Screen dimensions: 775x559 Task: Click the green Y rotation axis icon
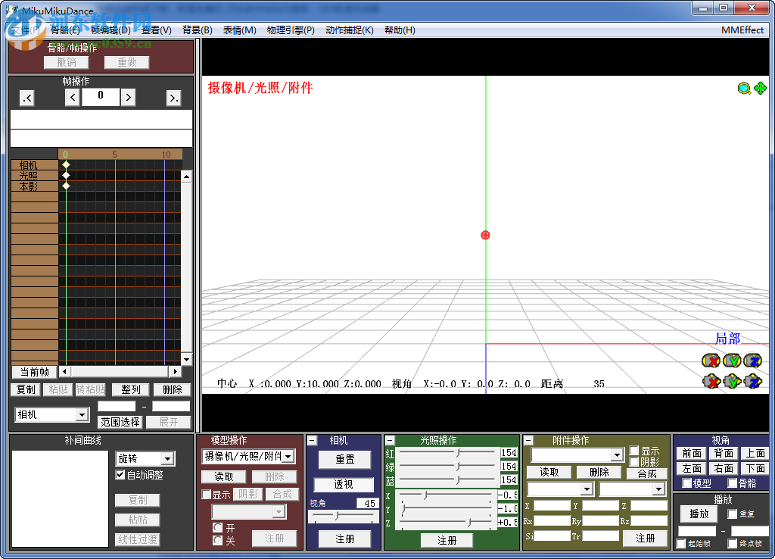[x=732, y=361]
